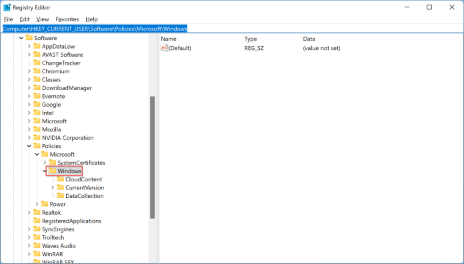Select the SystemCertificates folder icon

point(53,162)
